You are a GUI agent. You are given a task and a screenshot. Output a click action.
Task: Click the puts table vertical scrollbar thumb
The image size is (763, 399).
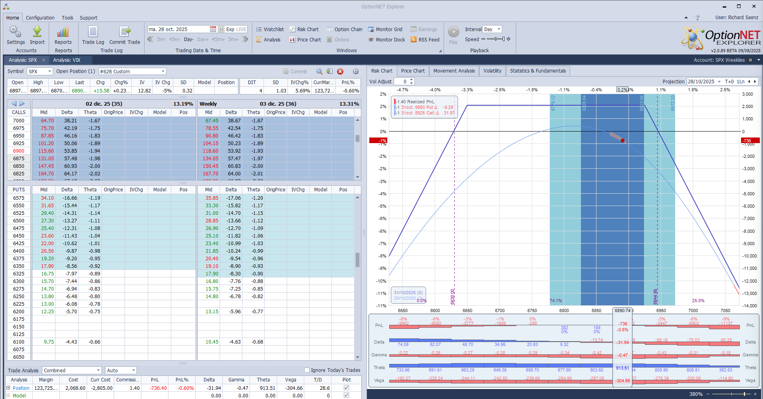coord(357,260)
